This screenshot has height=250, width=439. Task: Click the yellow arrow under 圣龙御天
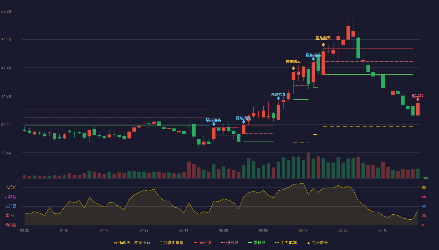coord(323,45)
